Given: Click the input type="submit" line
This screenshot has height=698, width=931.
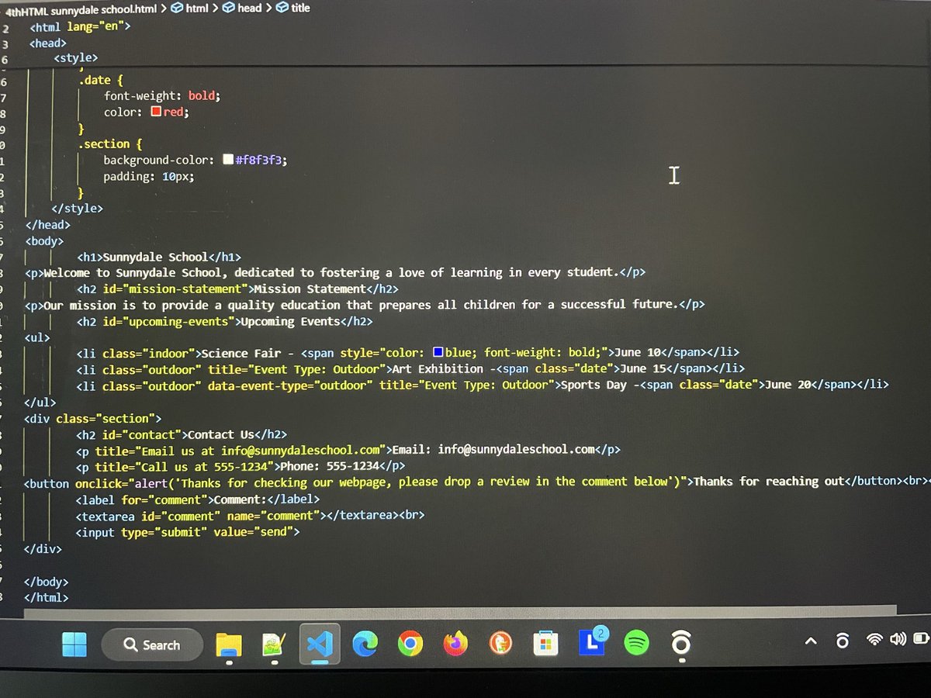Looking at the screenshot, I should coord(188,532).
